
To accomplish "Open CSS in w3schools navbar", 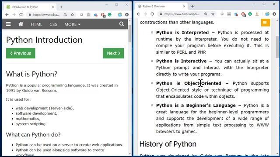I will 53,24.
